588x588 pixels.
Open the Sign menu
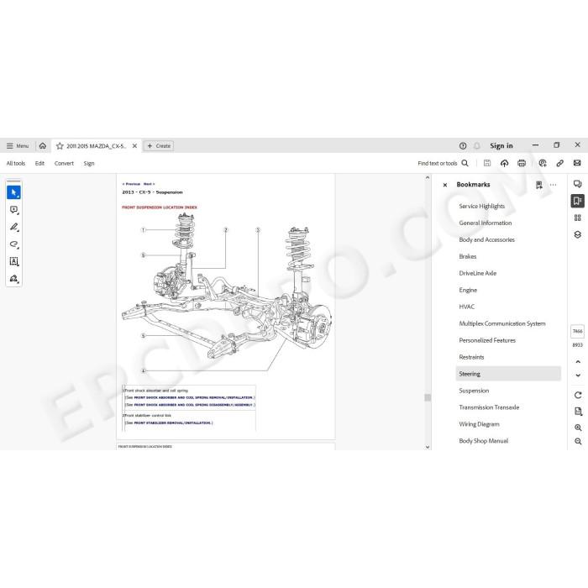(89, 163)
